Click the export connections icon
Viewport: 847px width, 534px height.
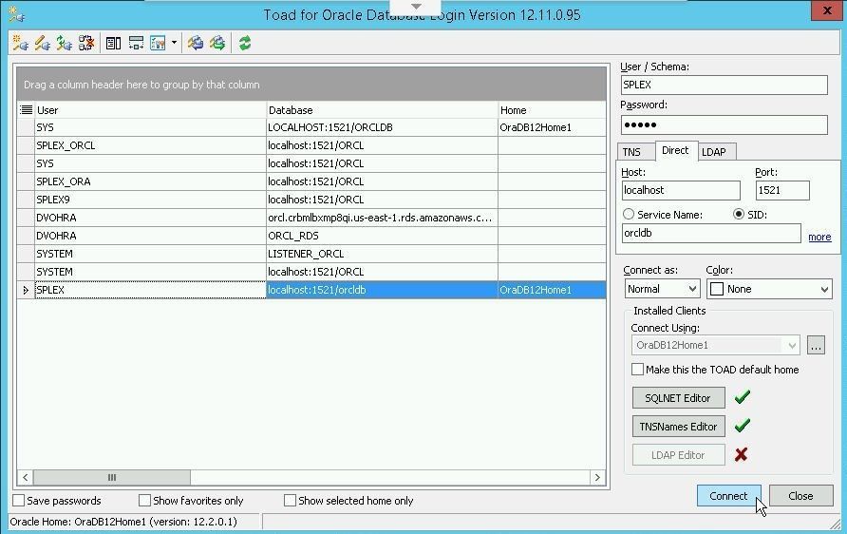tap(217, 43)
